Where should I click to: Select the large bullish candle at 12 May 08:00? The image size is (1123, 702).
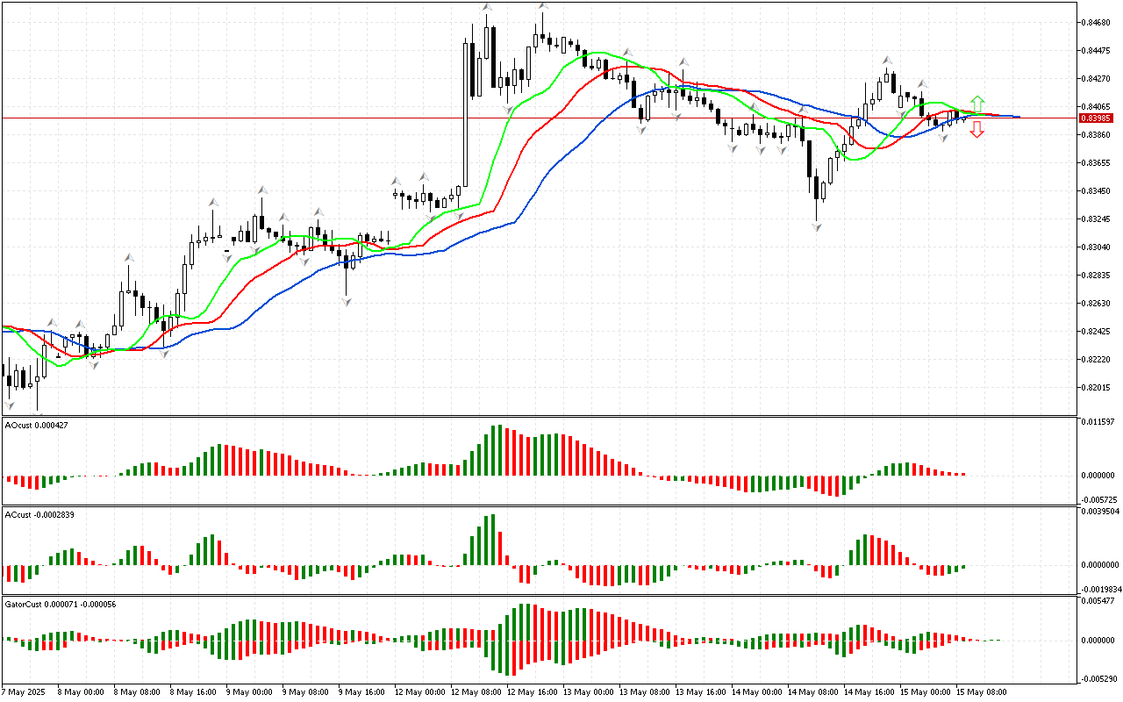[465, 112]
